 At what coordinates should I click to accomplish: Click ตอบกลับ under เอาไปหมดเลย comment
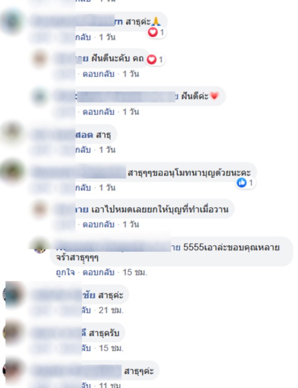(98, 224)
